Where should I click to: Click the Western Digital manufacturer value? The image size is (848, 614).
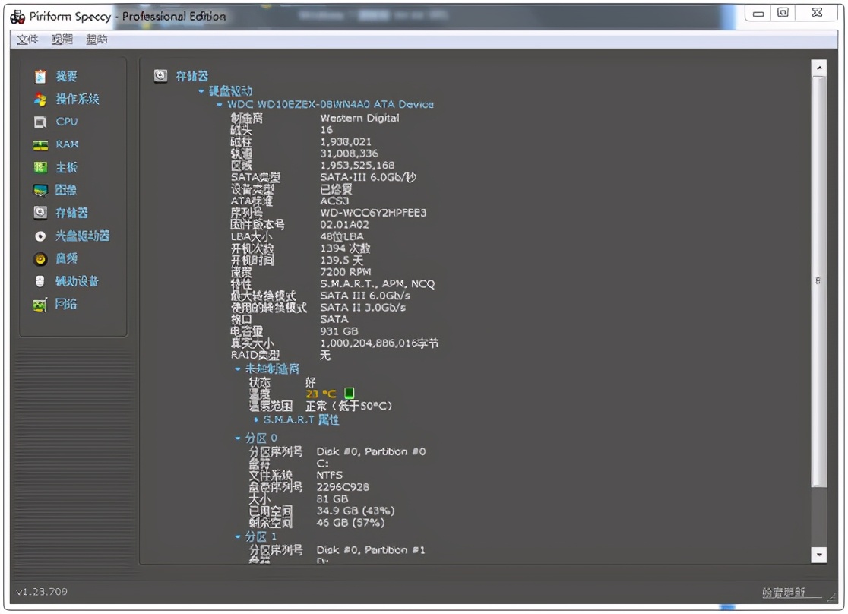tap(359, 118)
